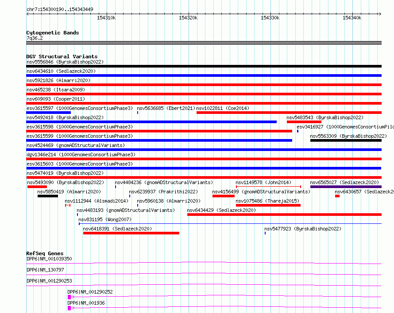Screen dimensions: 394x313
Task: Click the DGV Structural Variants track title
Action: click(62, 57)
